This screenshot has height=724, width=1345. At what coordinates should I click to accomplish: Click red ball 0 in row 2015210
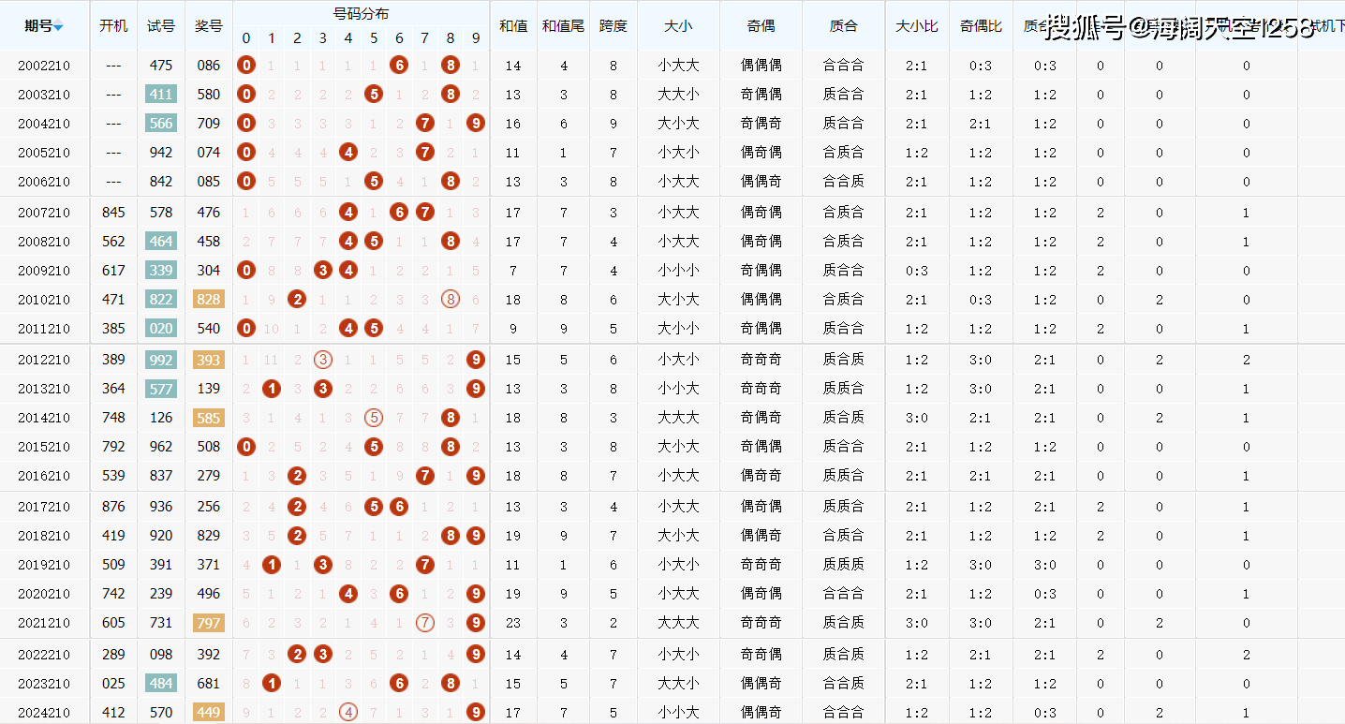[x=246, y=447]
